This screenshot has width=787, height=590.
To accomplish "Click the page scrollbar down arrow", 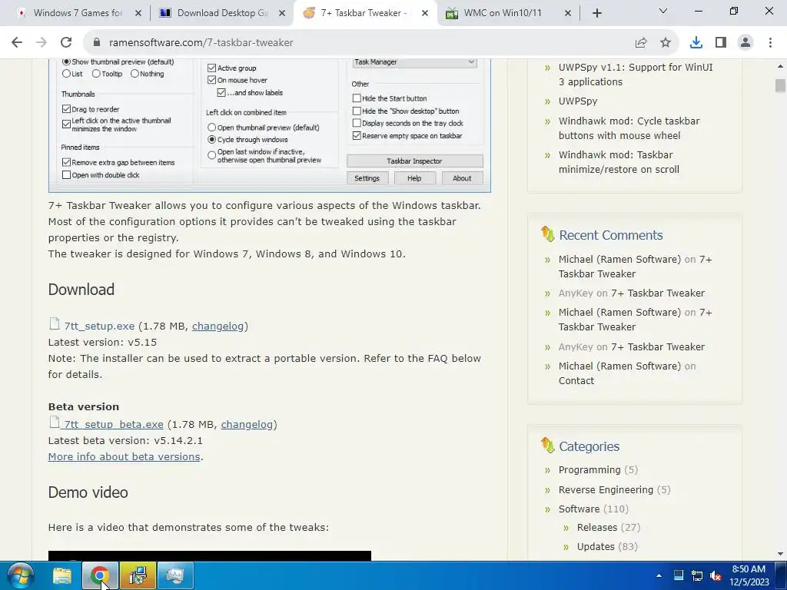I will click(780, 554).
